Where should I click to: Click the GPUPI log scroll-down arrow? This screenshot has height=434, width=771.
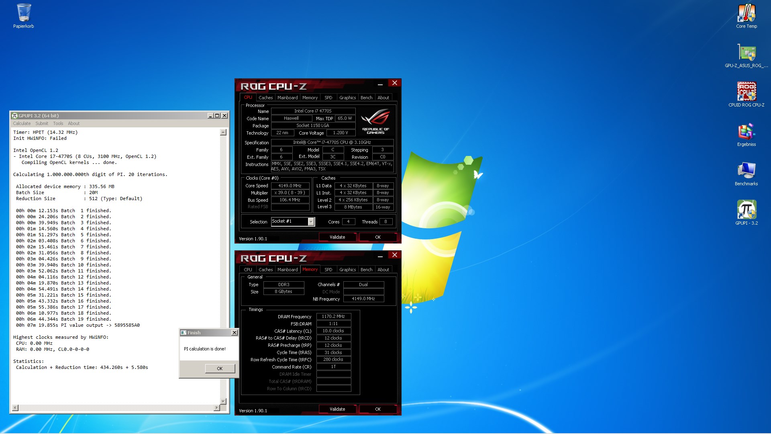223,401
